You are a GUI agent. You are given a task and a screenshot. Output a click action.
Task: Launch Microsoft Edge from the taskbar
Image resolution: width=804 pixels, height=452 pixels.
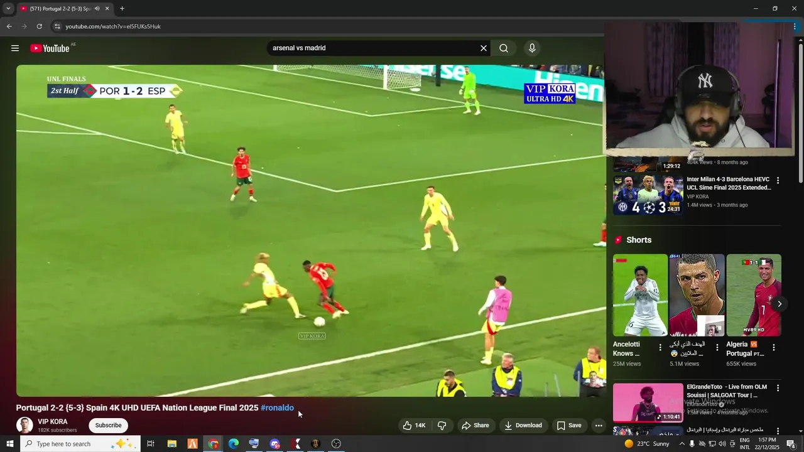click(234, 444)
